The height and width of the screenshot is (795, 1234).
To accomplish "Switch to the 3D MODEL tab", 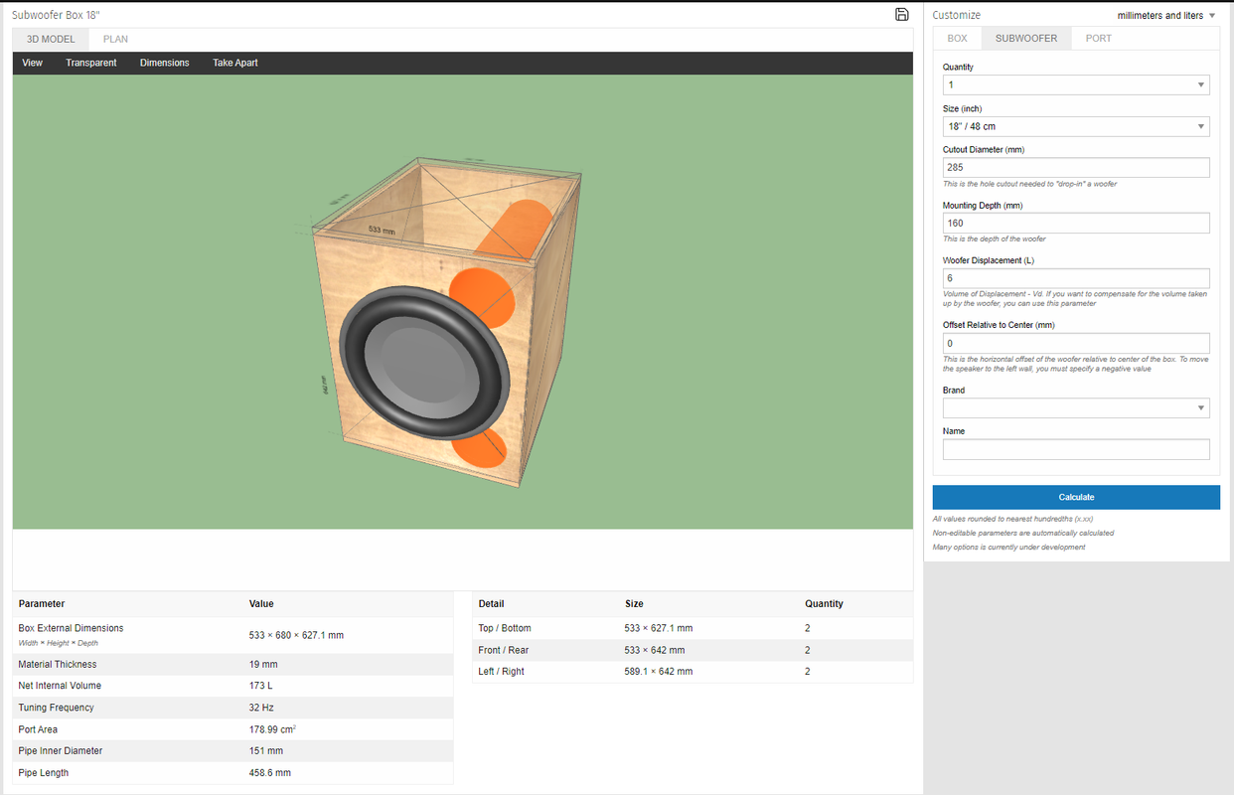I will [51, 39].
